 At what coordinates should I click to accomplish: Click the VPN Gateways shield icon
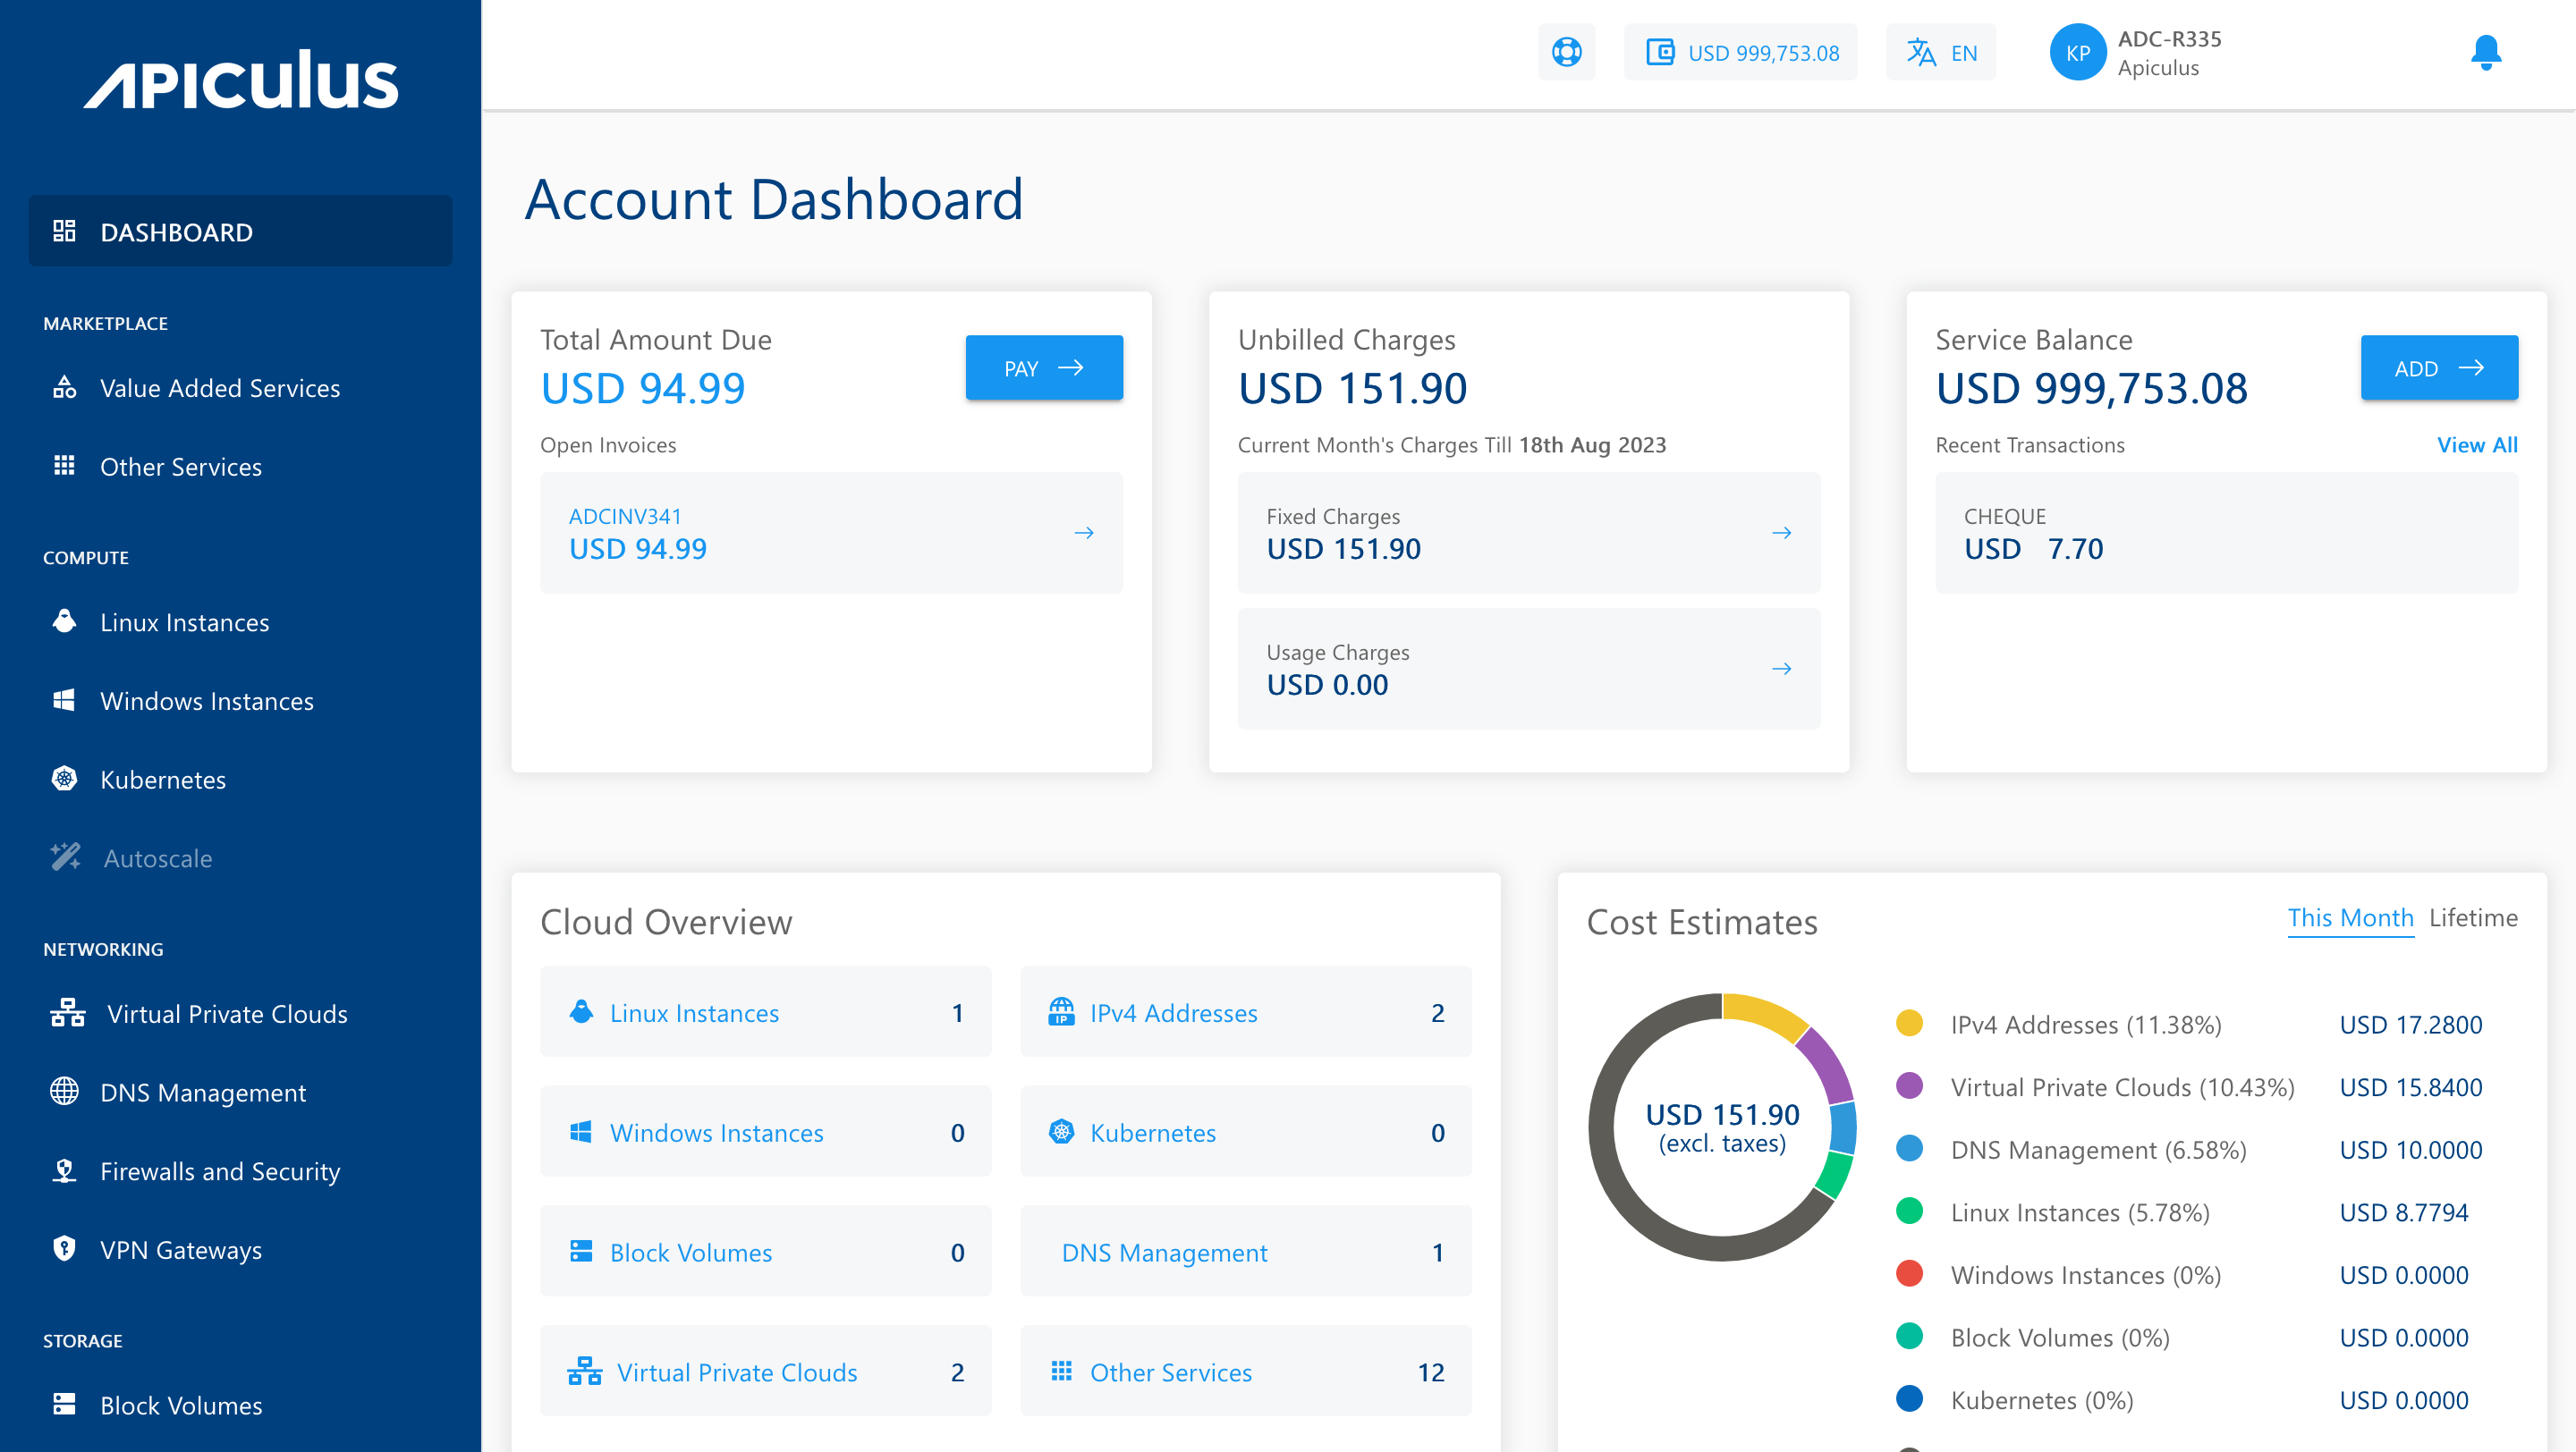pos(64,1248)
